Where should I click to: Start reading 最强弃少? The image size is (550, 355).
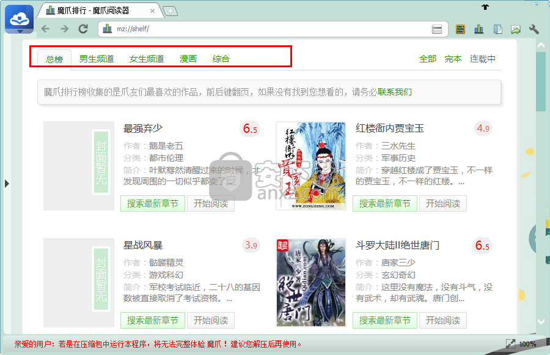coord(211,203)
